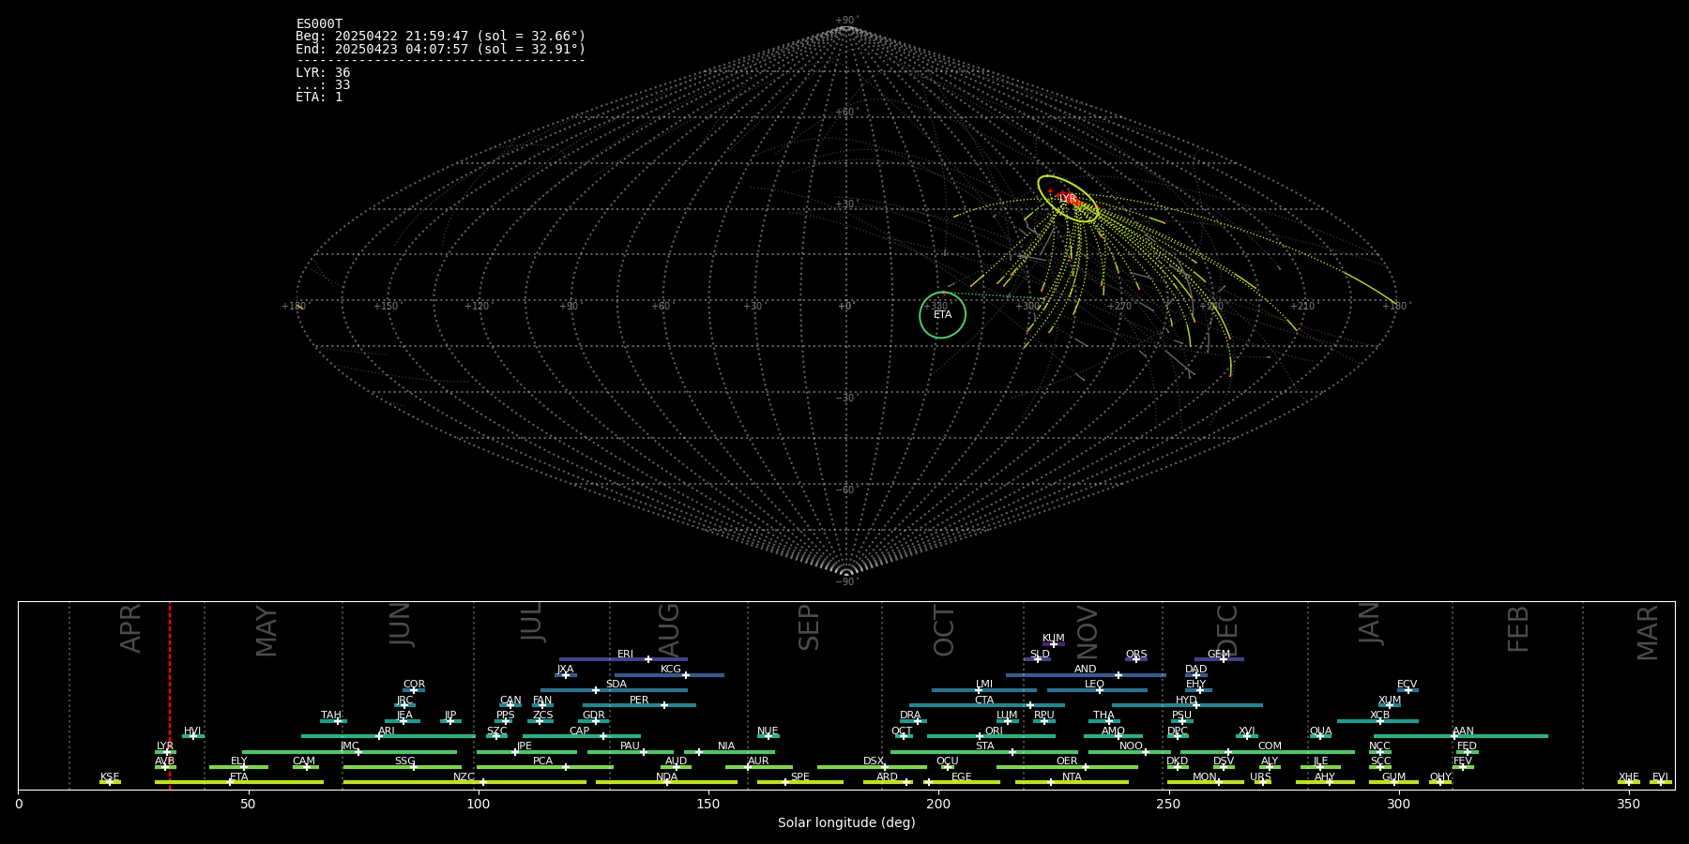Select the JMC shower bar in timeline

pyautogui.click(x=350, y=751)
